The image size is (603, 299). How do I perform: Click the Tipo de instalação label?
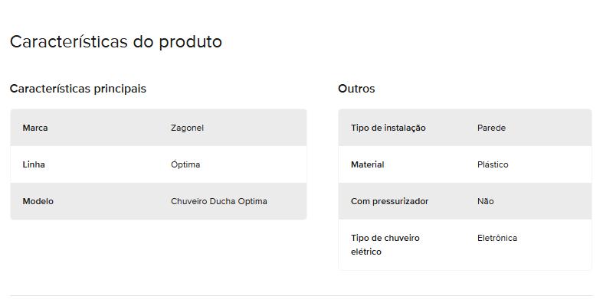point(388,128)
